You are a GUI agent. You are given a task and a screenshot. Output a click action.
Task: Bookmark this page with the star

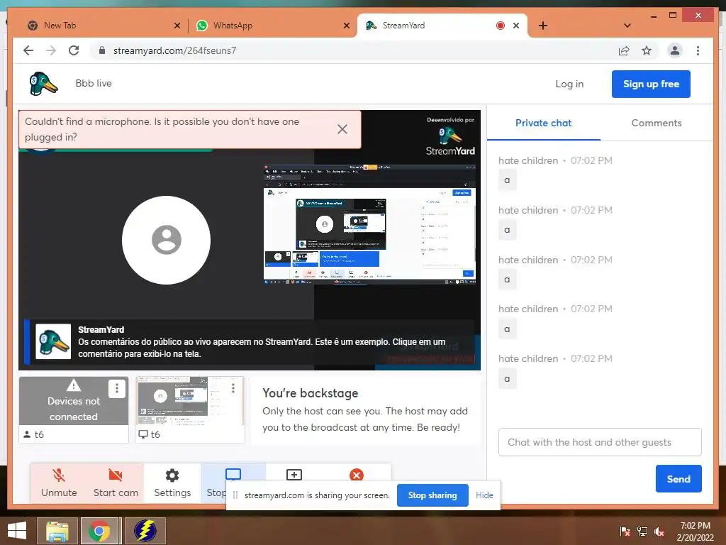click(647, 50)
